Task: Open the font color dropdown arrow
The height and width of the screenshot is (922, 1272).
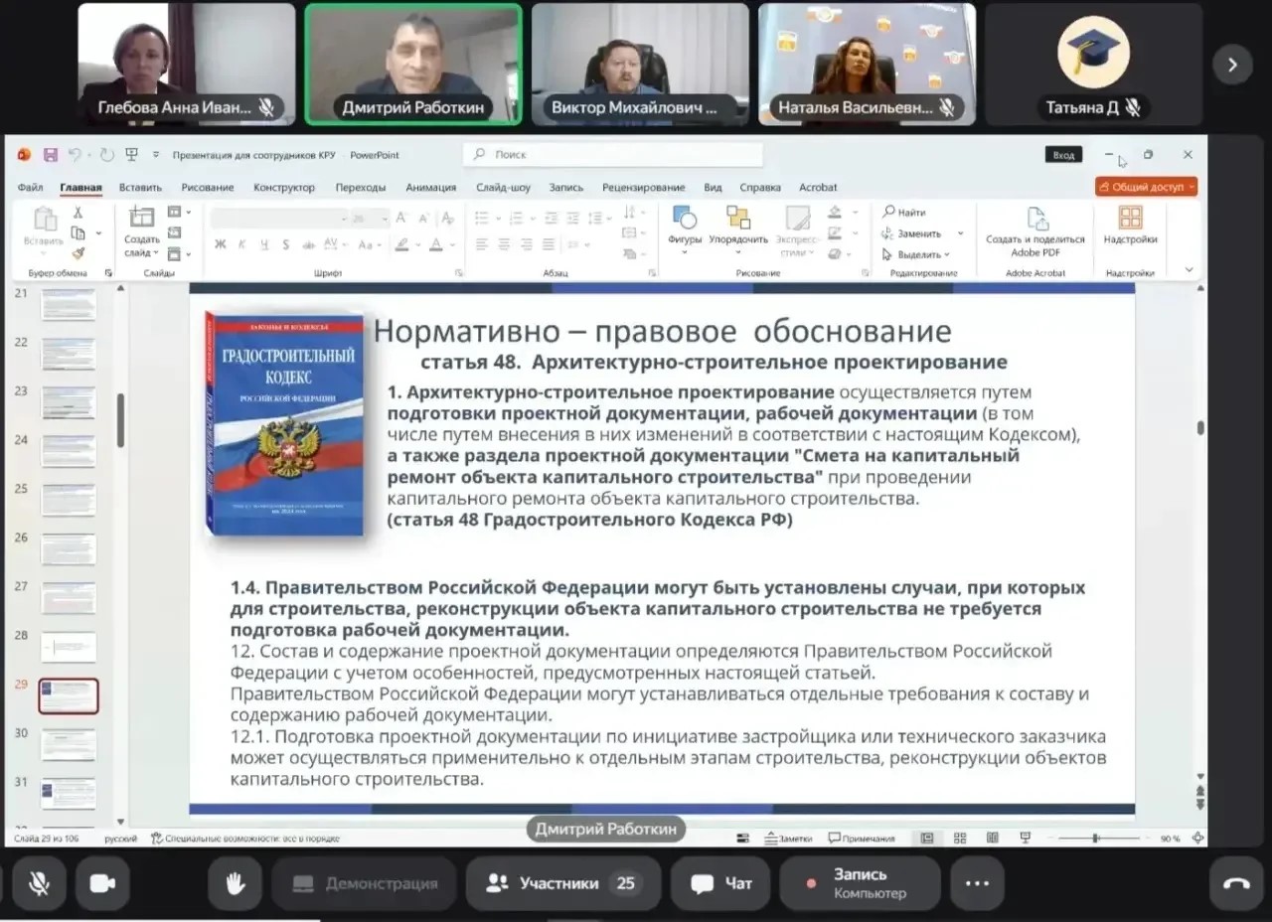Action: pyautogui.click(x=452, y=244)
